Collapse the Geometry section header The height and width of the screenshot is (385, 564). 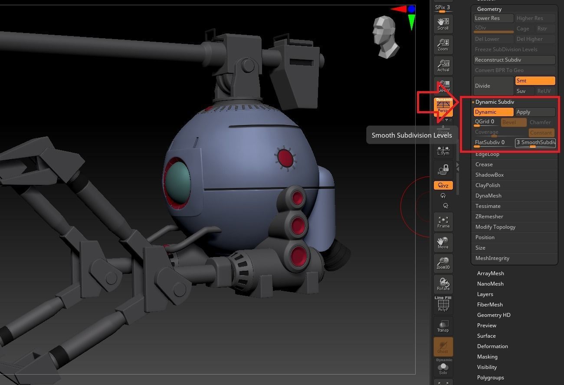(489, 9)
